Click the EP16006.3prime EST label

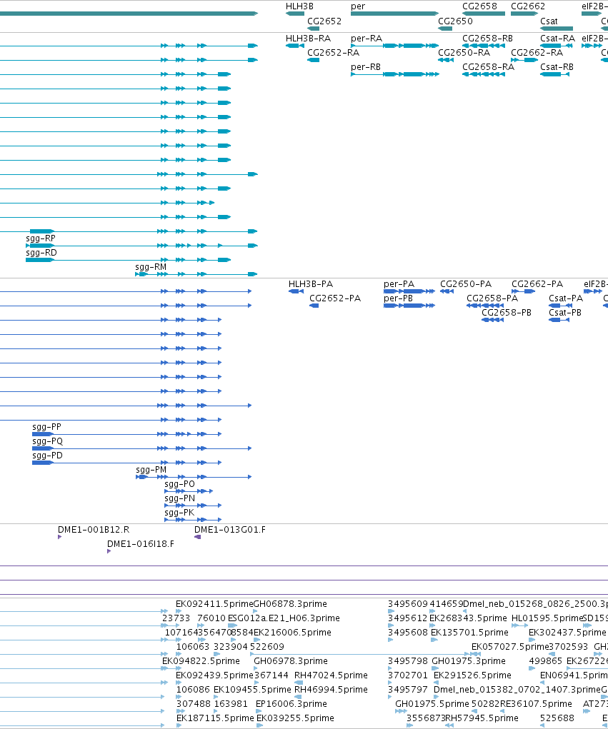[x=291, y=704]
